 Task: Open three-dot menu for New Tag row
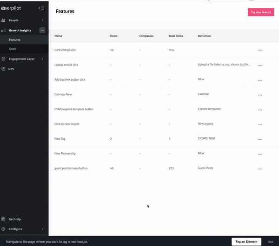click(260, 139)
